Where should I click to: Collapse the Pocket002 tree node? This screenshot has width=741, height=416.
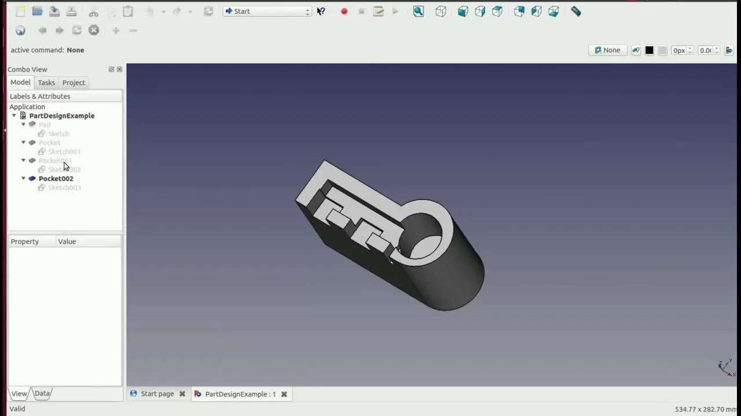[24, 179]
